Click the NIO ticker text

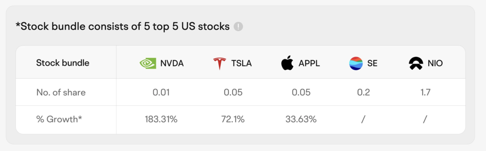coord(435,64)
